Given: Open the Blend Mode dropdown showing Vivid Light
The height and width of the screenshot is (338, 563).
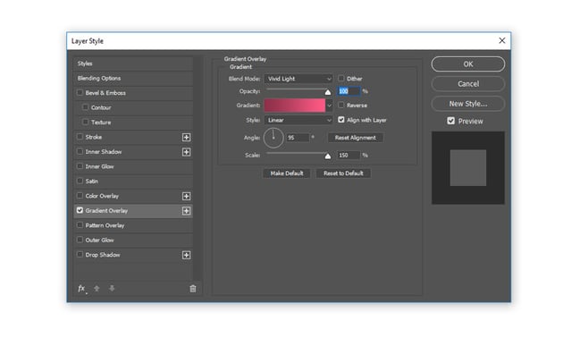Looking at the screenshot, I should [298, 79].
